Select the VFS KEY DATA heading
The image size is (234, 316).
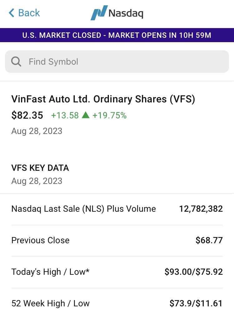click(x=40, y=168)
